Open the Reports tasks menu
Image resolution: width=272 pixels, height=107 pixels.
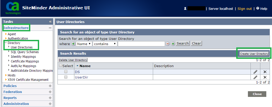10,98
